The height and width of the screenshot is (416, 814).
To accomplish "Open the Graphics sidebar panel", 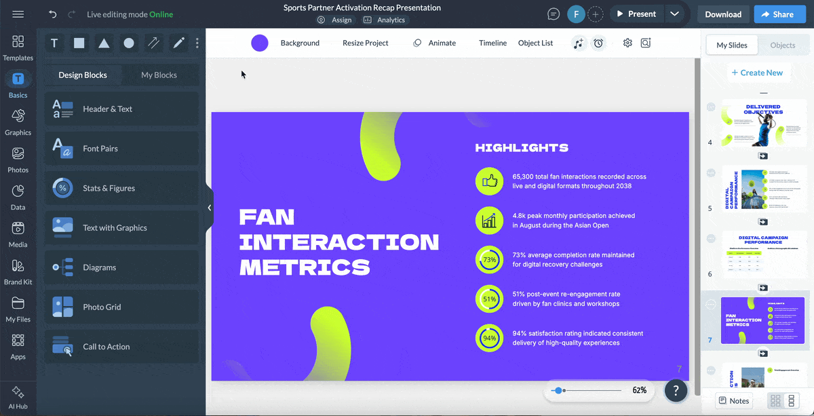I will [x=18, y=122].
